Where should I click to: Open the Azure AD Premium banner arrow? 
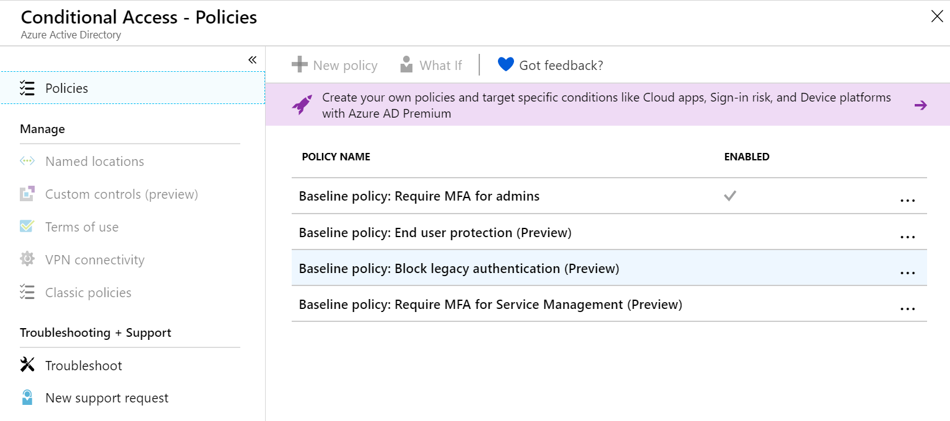coord(920,105)
